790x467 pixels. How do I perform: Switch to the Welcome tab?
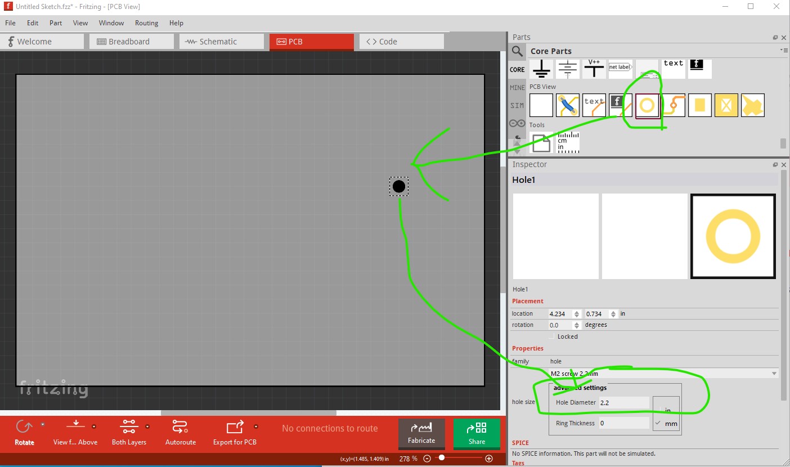[x=42, y=42]
